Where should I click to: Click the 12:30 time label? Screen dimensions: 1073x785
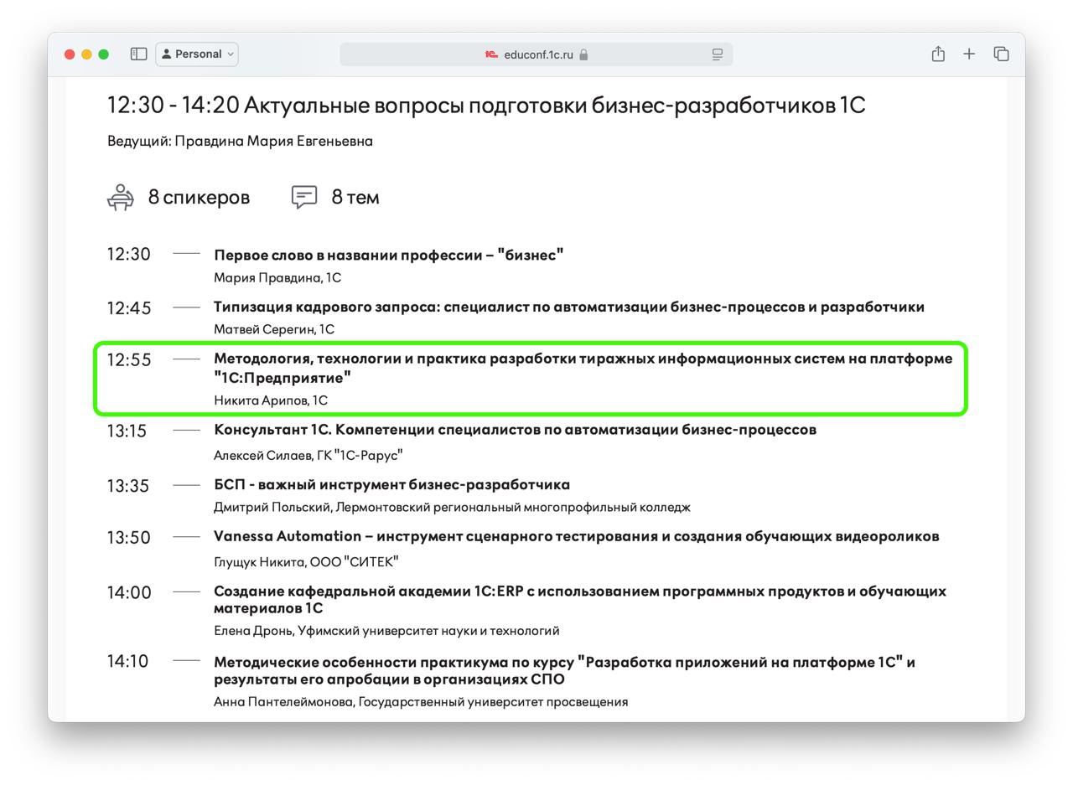[128, 255]
